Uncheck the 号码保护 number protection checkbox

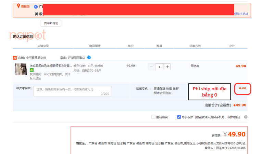(x=179, y=117)
